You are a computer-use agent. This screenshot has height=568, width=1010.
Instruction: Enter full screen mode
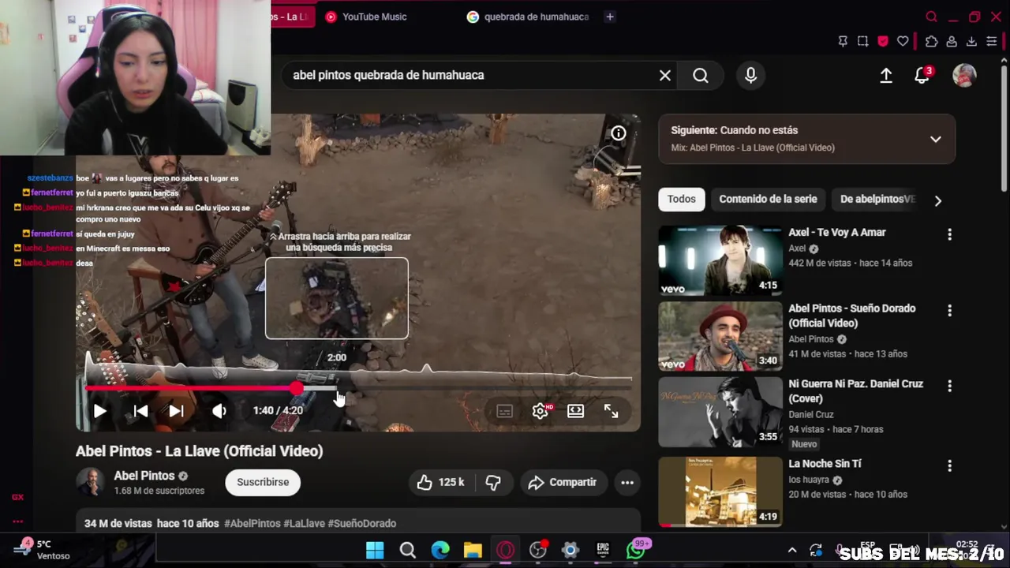click(x=611, y=411)
